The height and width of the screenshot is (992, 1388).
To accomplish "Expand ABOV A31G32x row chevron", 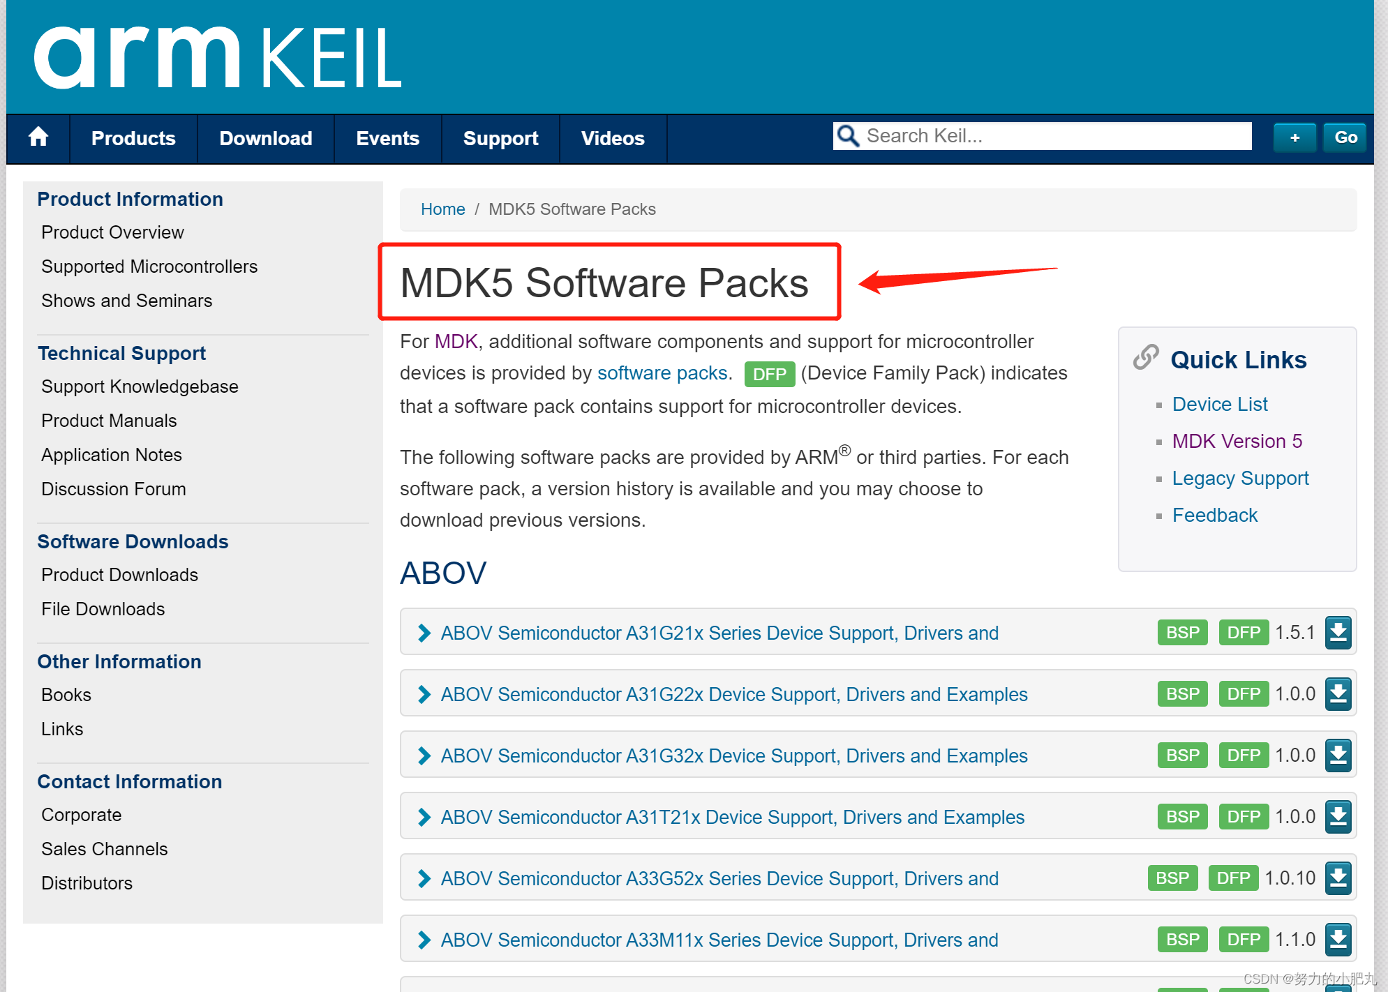I will 424,756.
